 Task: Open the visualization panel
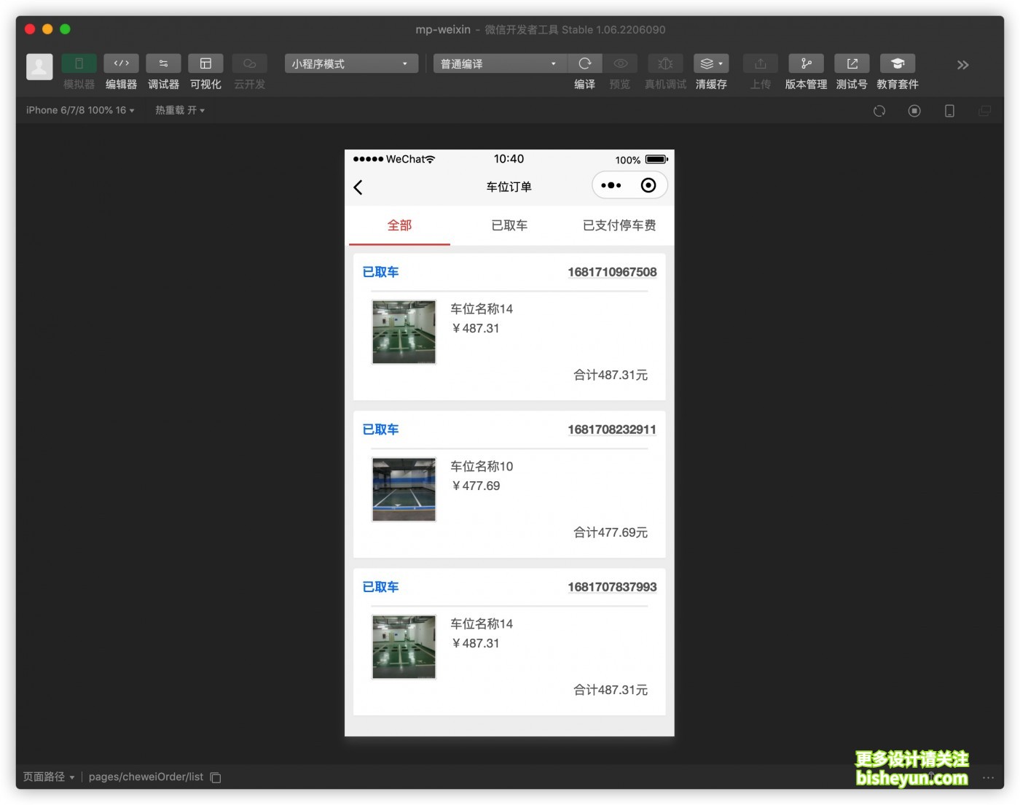pos(205,64)
